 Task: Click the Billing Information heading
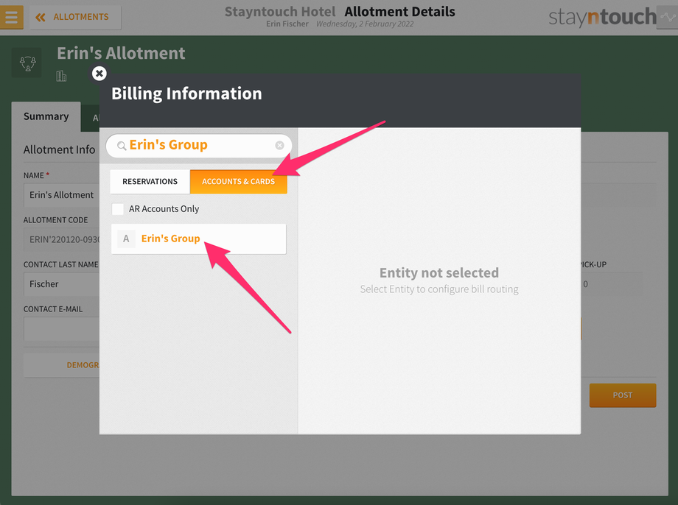click(x=186, y=93)
